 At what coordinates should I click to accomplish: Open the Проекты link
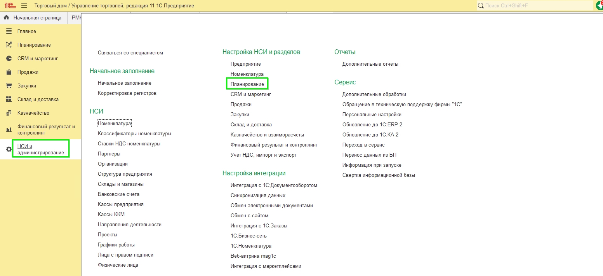point(108,234)
